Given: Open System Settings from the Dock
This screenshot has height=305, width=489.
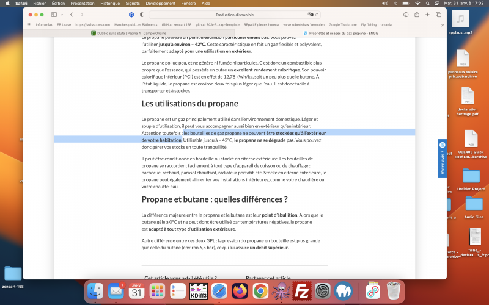Looking at the screenshot, I should 323,292.
